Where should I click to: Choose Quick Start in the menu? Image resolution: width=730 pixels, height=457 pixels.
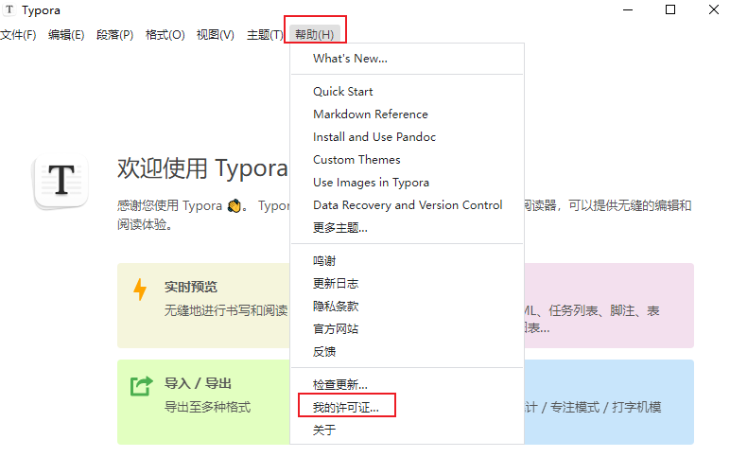pos(343,92)
